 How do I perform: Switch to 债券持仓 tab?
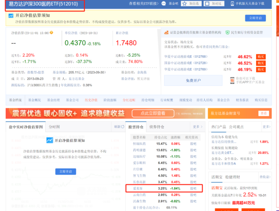click(x=157, y=127)
